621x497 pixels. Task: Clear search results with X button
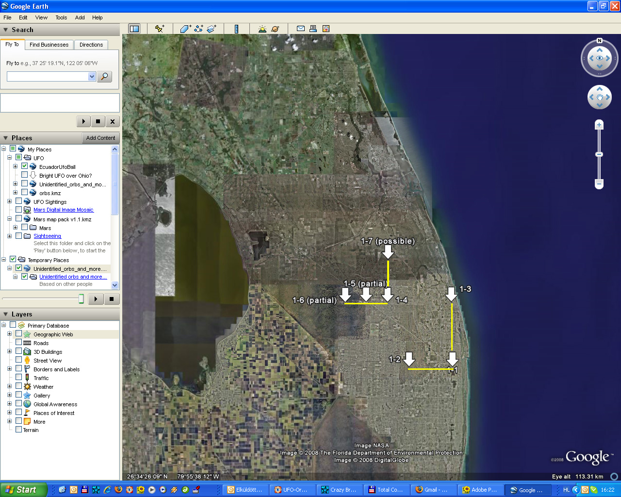coord(113,121)
